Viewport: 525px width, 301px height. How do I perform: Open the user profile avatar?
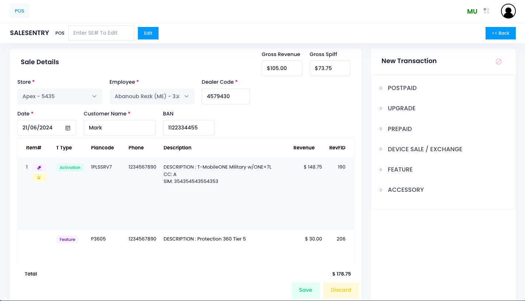click(x=508, y=11)
